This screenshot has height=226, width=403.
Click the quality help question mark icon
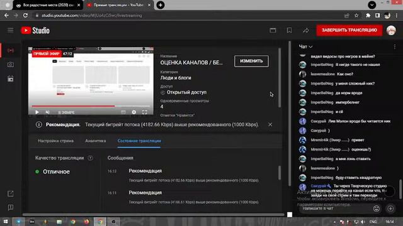pos(90,158)
